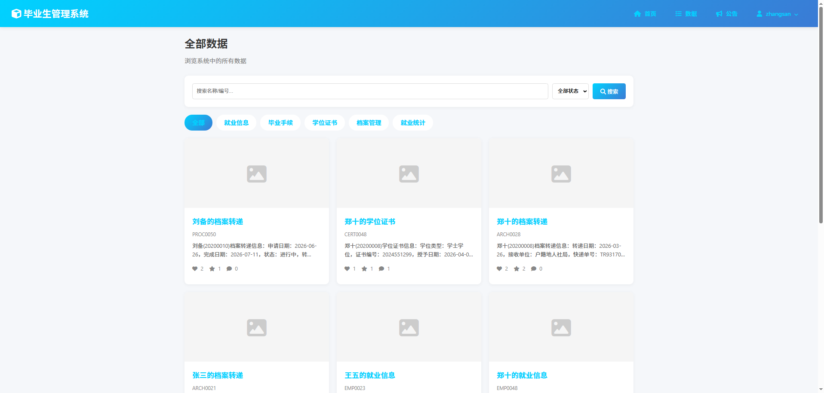Click the magnifier icon in search button
The height and width of the screenshot is (393, 824).
click(603, 91)
